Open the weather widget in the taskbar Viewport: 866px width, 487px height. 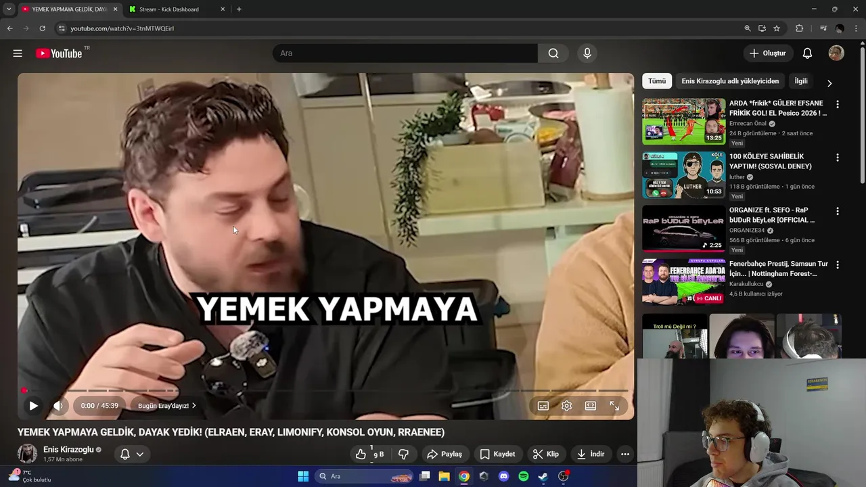coord(30,476)
